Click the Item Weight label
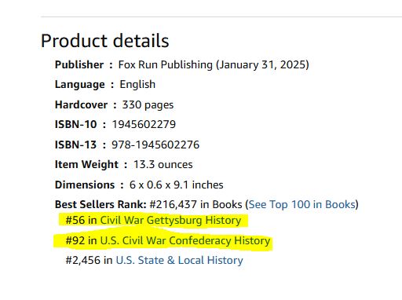402x300 pixels. [86, 165]
